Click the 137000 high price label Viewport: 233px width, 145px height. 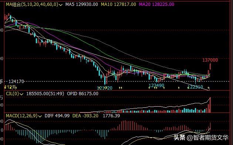[210, 60]
